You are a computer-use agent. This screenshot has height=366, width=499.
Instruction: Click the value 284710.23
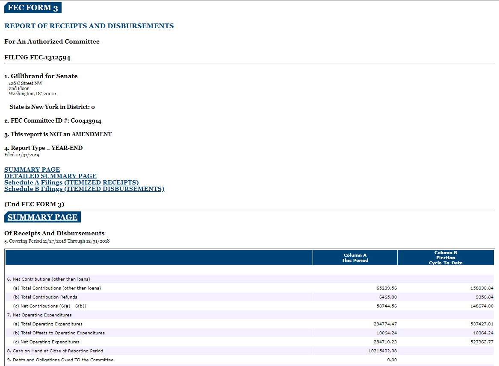coord(385,342)
